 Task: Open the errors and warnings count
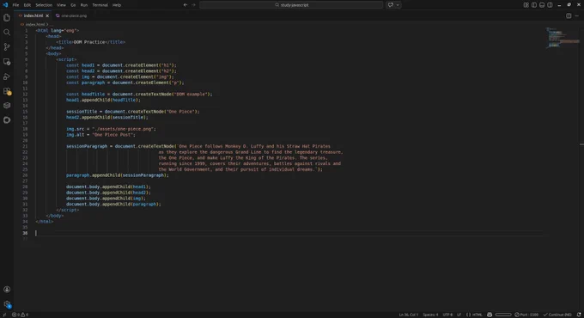(20, 315)
